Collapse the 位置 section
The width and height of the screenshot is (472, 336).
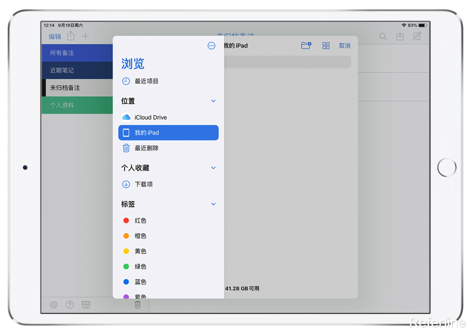point(213,101)
